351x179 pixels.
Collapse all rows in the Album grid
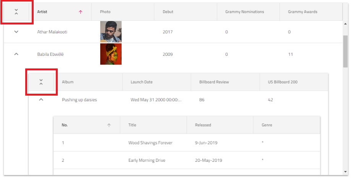(x=41, y=82)
